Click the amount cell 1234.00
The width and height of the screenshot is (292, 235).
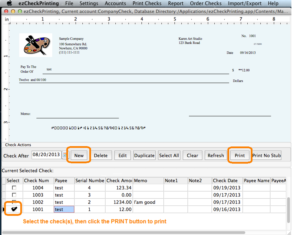(x=119, y=202)
